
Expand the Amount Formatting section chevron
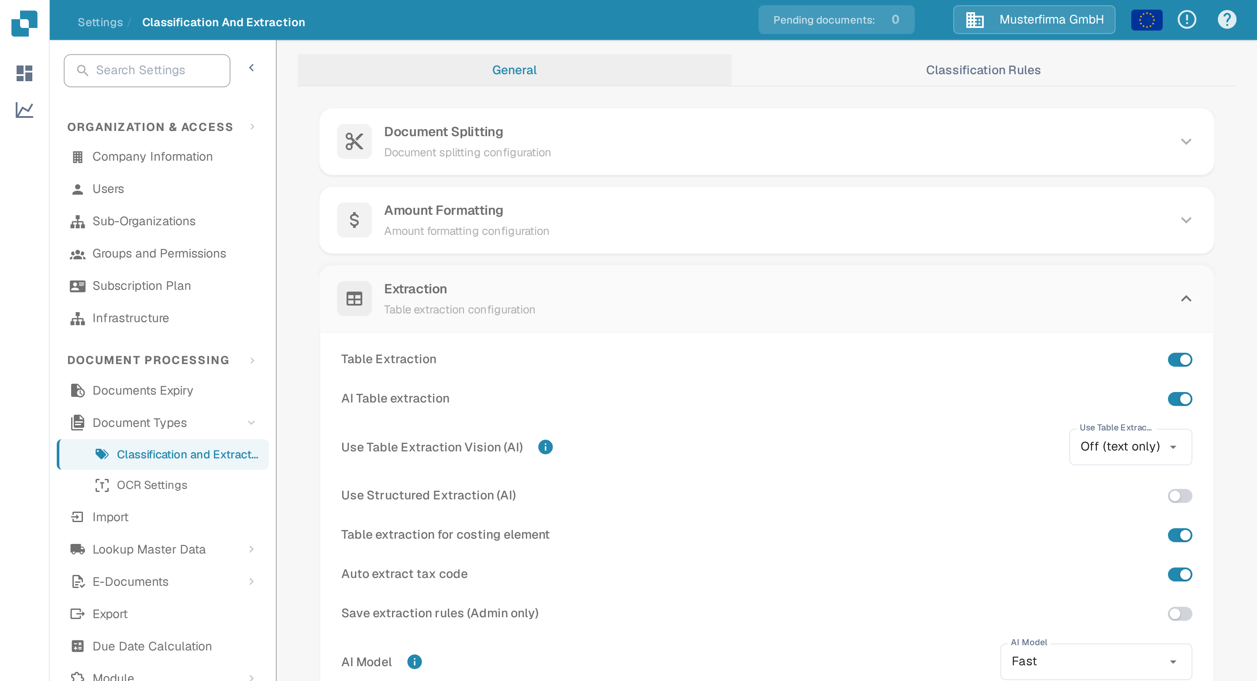(x=1186, y=220)
